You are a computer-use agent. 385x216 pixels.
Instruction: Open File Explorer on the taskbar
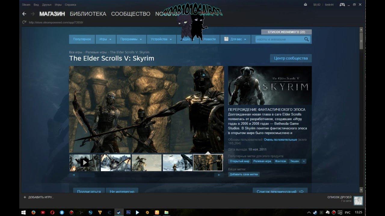(x=166, y=212)
